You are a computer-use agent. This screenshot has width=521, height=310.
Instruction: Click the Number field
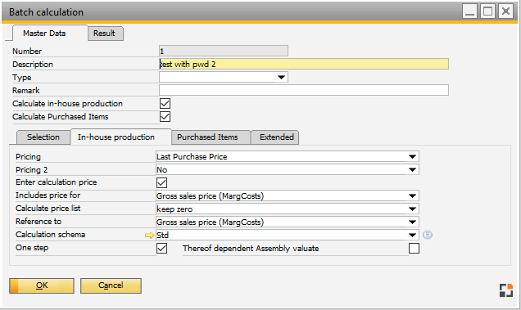point(224,51)
